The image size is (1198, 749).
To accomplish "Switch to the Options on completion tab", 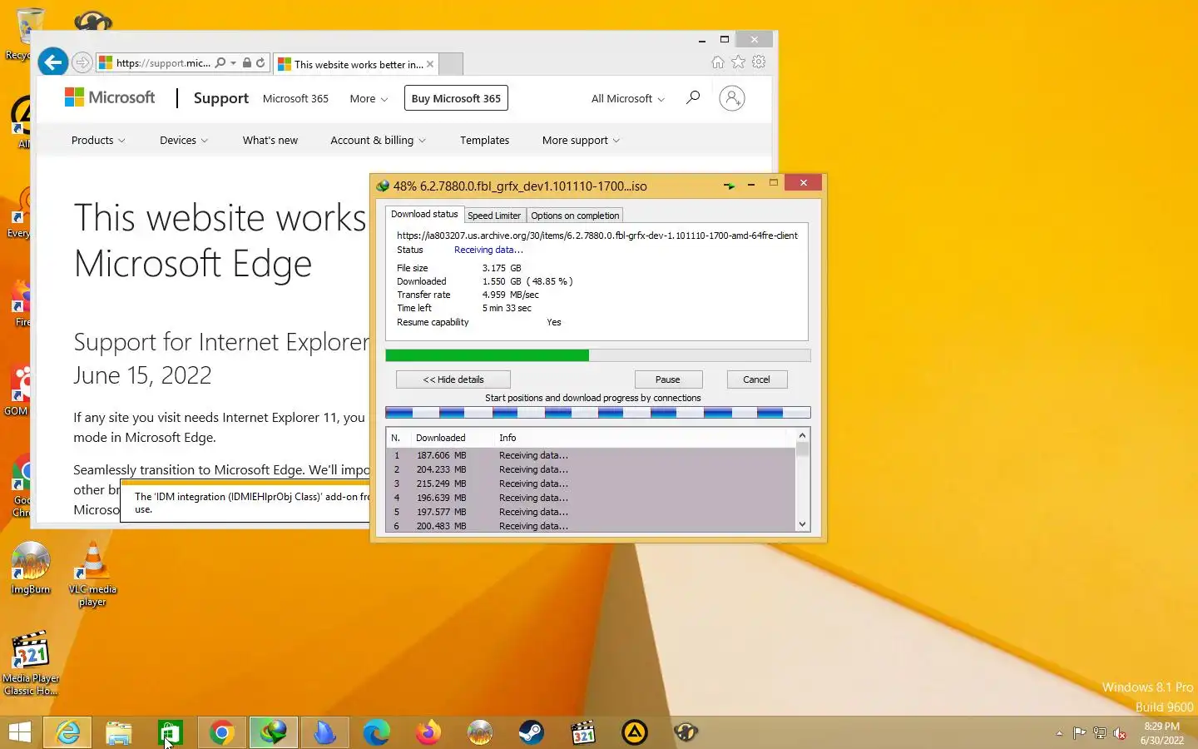I will [x=575, y=216].
